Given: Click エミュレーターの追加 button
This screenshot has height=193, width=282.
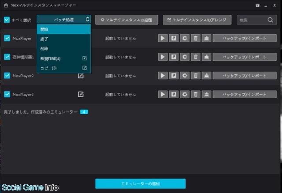Looking at the screenshot, I should coord(140,184).
